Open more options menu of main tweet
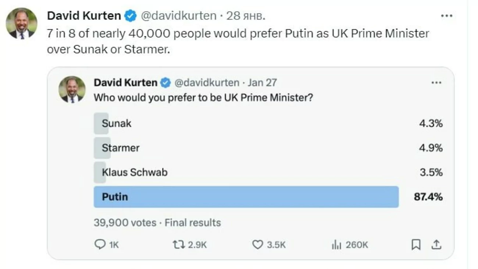This screenshot has height=269, width=478. click(446, 16)
